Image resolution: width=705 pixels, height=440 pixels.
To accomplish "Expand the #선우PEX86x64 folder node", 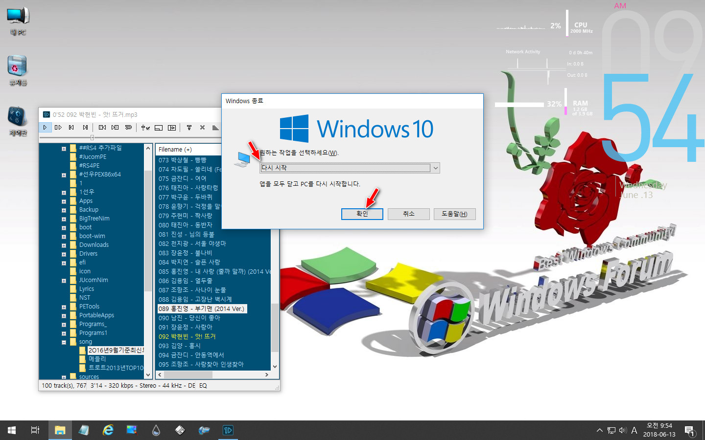I will point(64,175).
